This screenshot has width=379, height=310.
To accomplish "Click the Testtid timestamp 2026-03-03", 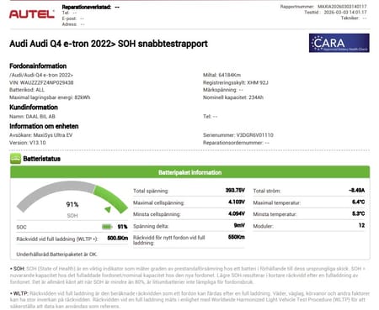I will click(x=345, y=13).
